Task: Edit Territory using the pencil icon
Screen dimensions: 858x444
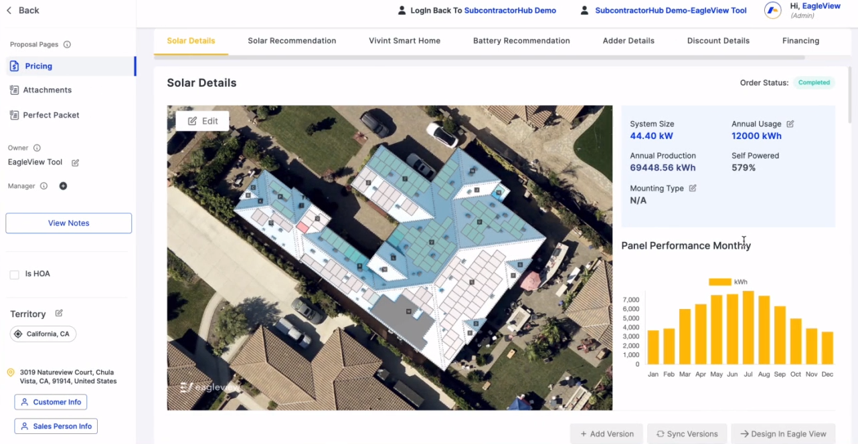Action: [x=58, y=314]
